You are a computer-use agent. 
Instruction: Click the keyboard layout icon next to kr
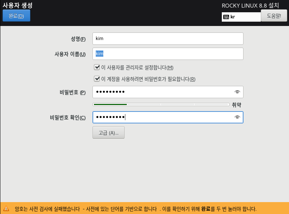tap(226, 17)
